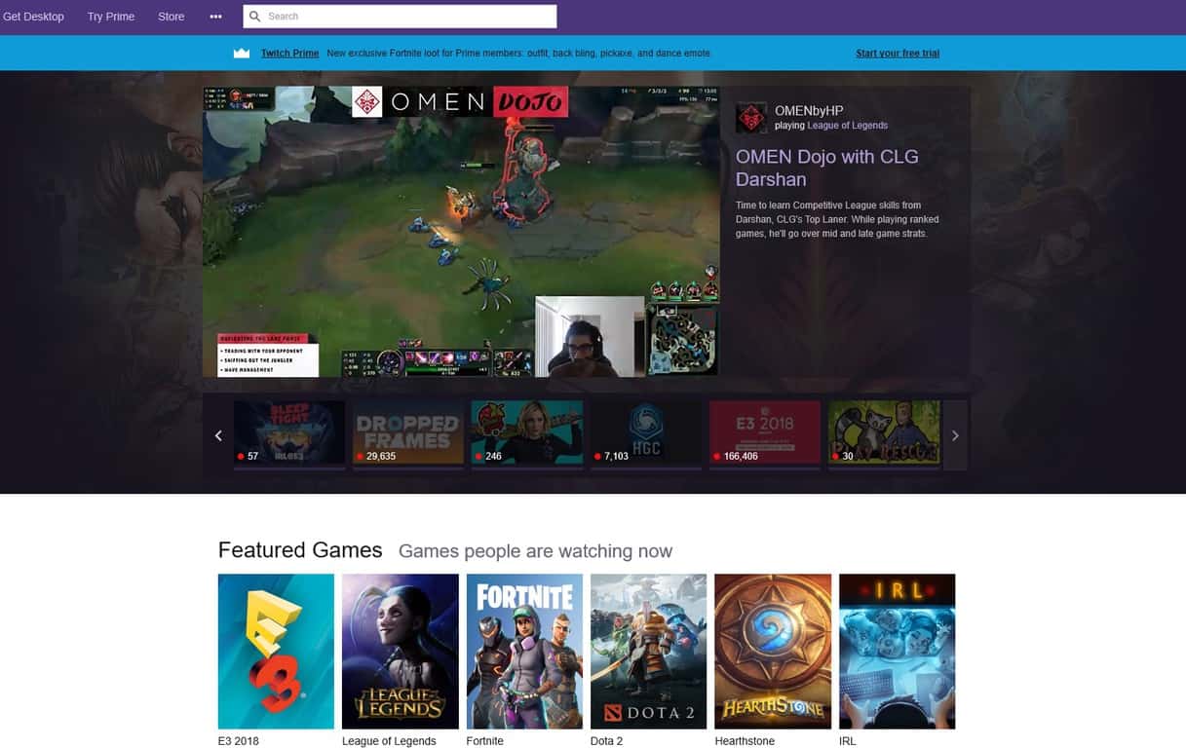Click Start your free trial link
Image resolution: width=1186 pixels, height=748 pixels.
[x=898, y=54]
